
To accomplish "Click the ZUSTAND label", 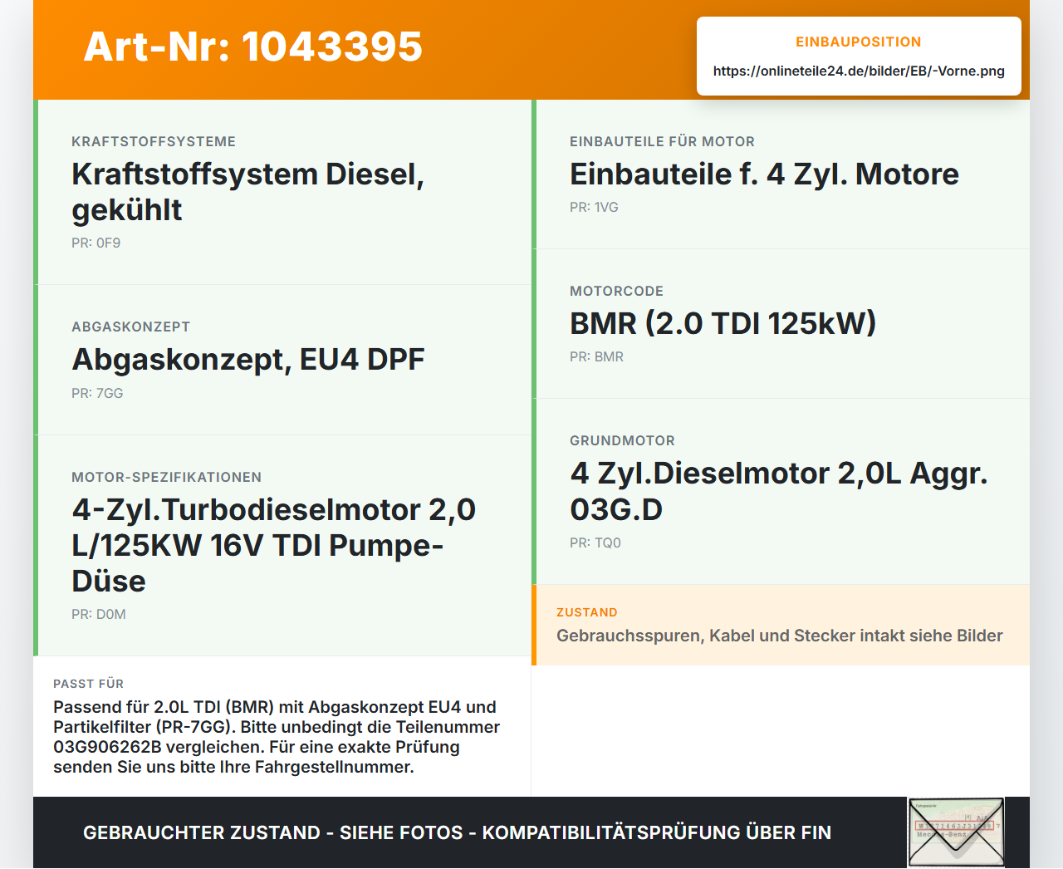I will pyautogui.click(x=587, y=612).
